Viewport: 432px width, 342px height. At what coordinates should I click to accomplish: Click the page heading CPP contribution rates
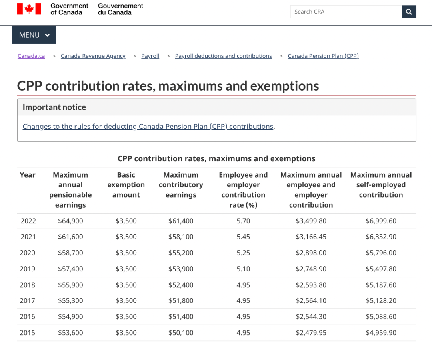(x=168, y=86)
